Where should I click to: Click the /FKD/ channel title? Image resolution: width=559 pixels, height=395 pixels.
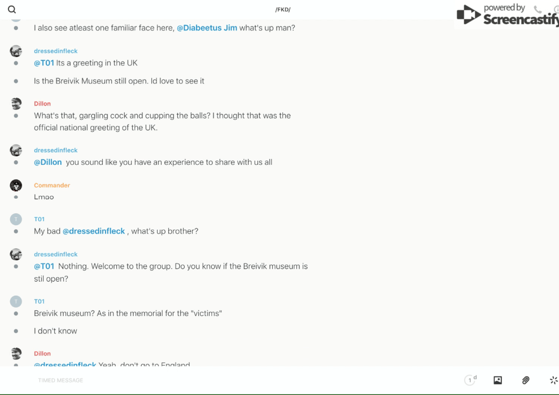point(283,10)
